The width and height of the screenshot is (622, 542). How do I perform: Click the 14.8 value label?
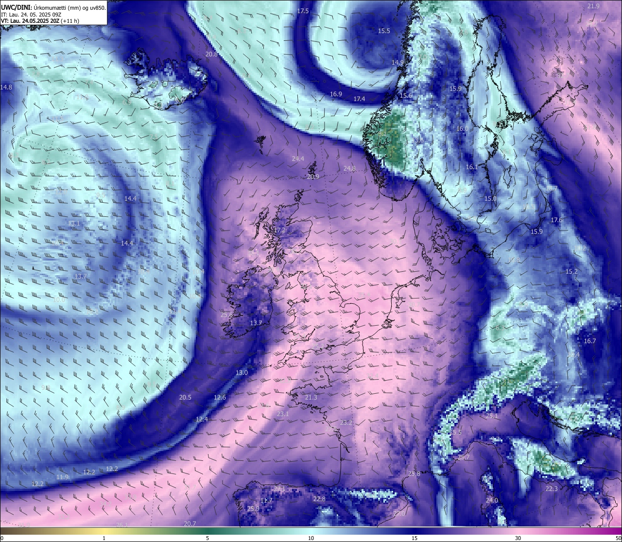coord(6,87)
